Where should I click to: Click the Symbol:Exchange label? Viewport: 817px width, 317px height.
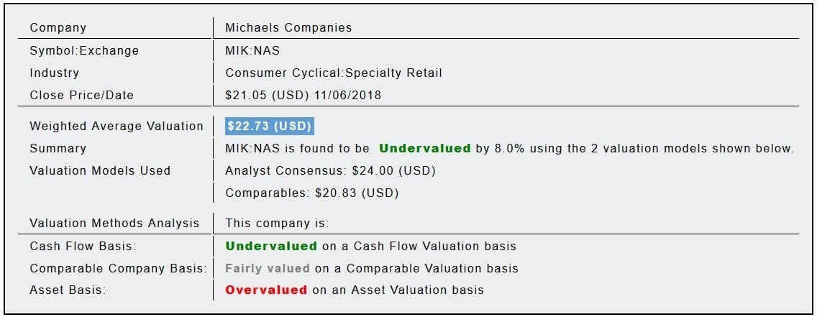(x=84, y=51)
